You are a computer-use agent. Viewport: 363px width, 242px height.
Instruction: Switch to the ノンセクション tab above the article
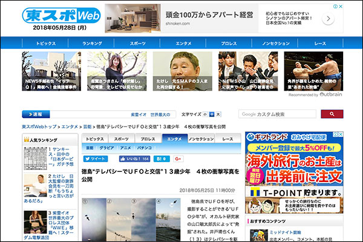pos(200,139)
